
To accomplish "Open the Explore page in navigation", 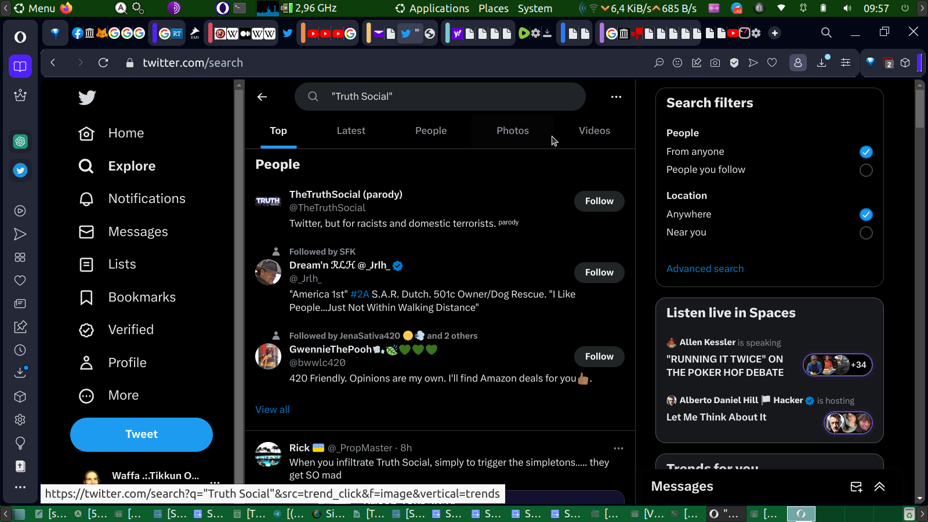I will 117,166.
